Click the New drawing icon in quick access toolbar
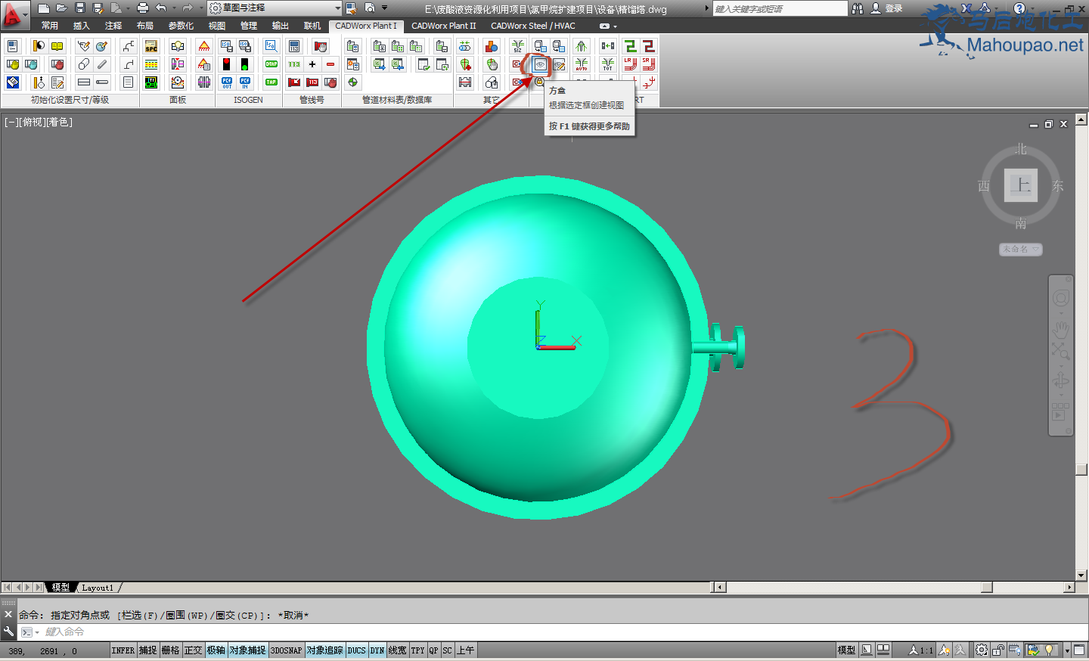 click(x=44, y=8)
